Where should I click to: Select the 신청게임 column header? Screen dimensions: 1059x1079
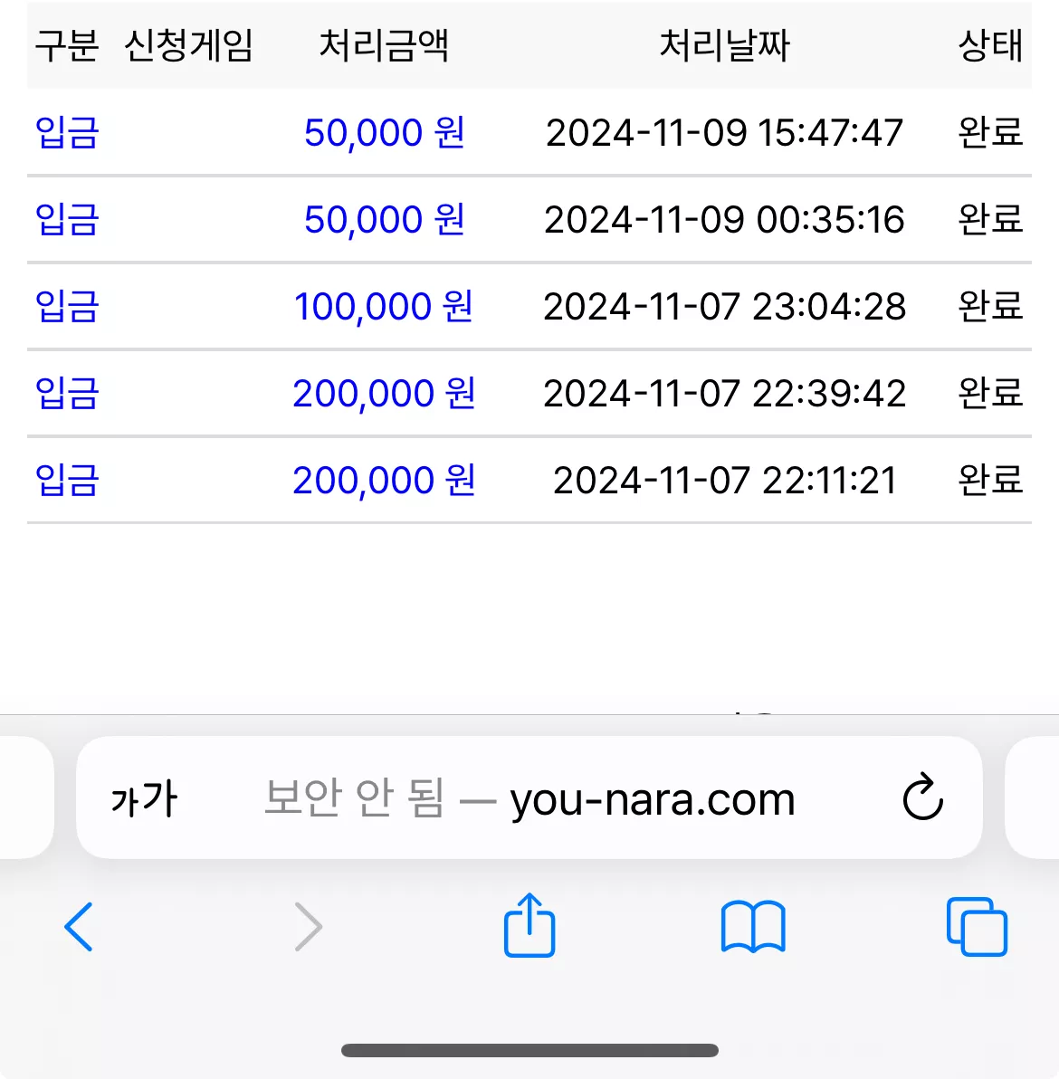[188, 45]
